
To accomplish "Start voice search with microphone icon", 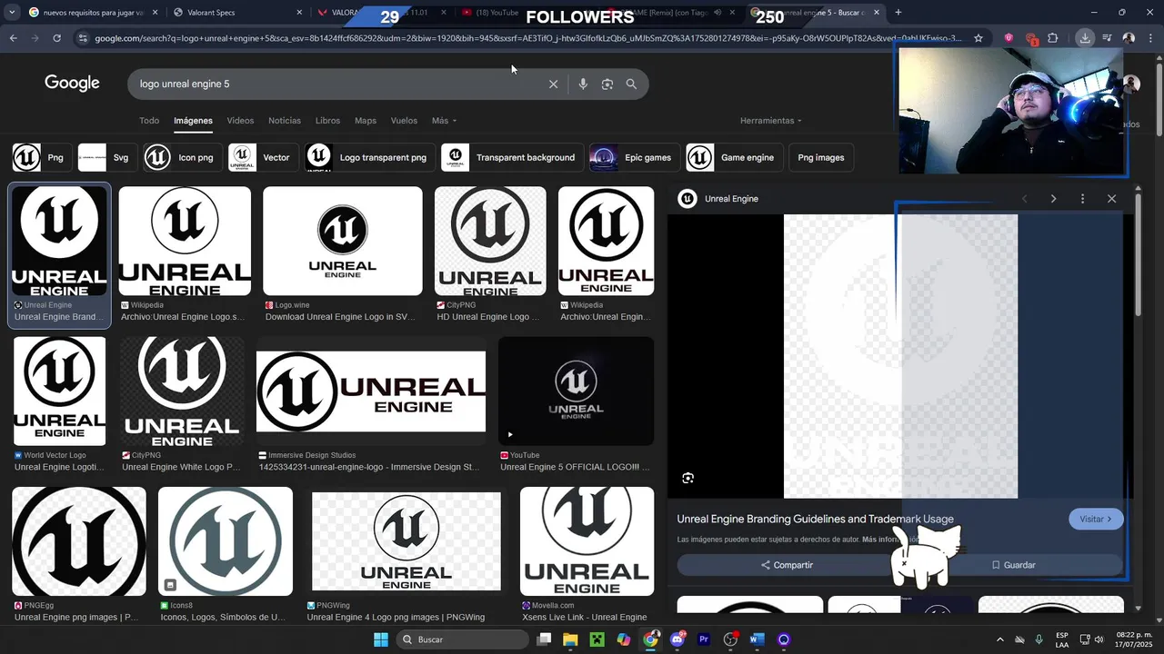I will (583, 84).
